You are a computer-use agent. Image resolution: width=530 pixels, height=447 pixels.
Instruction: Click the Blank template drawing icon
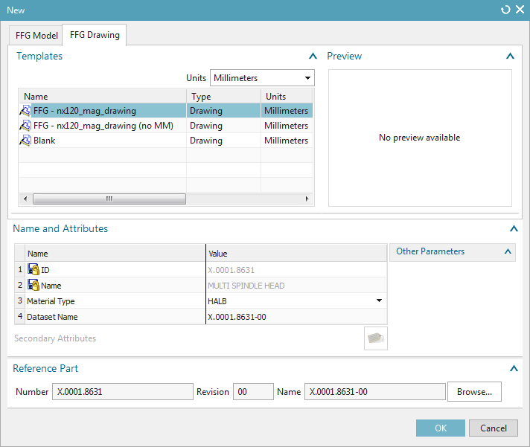coord(25,141)
